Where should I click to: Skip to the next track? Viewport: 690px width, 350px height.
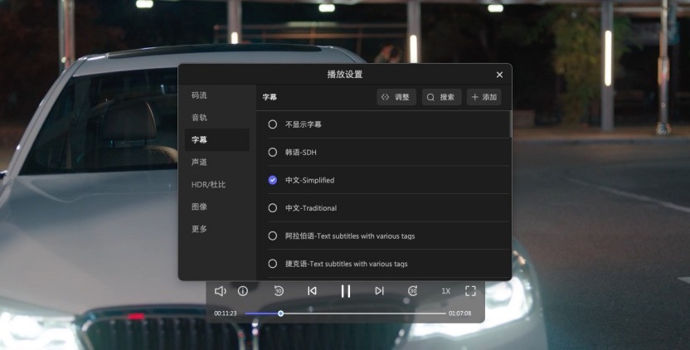(x=379, y=291)
